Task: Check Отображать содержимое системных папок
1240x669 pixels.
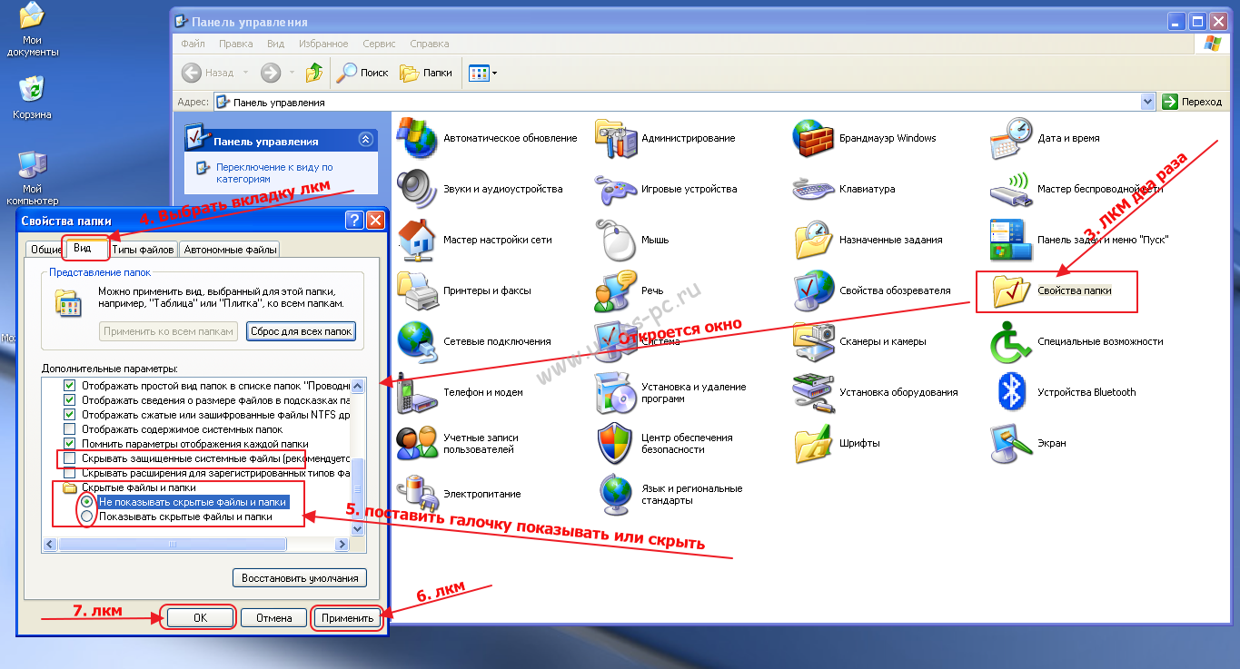Action: click(x=70, y=429)
